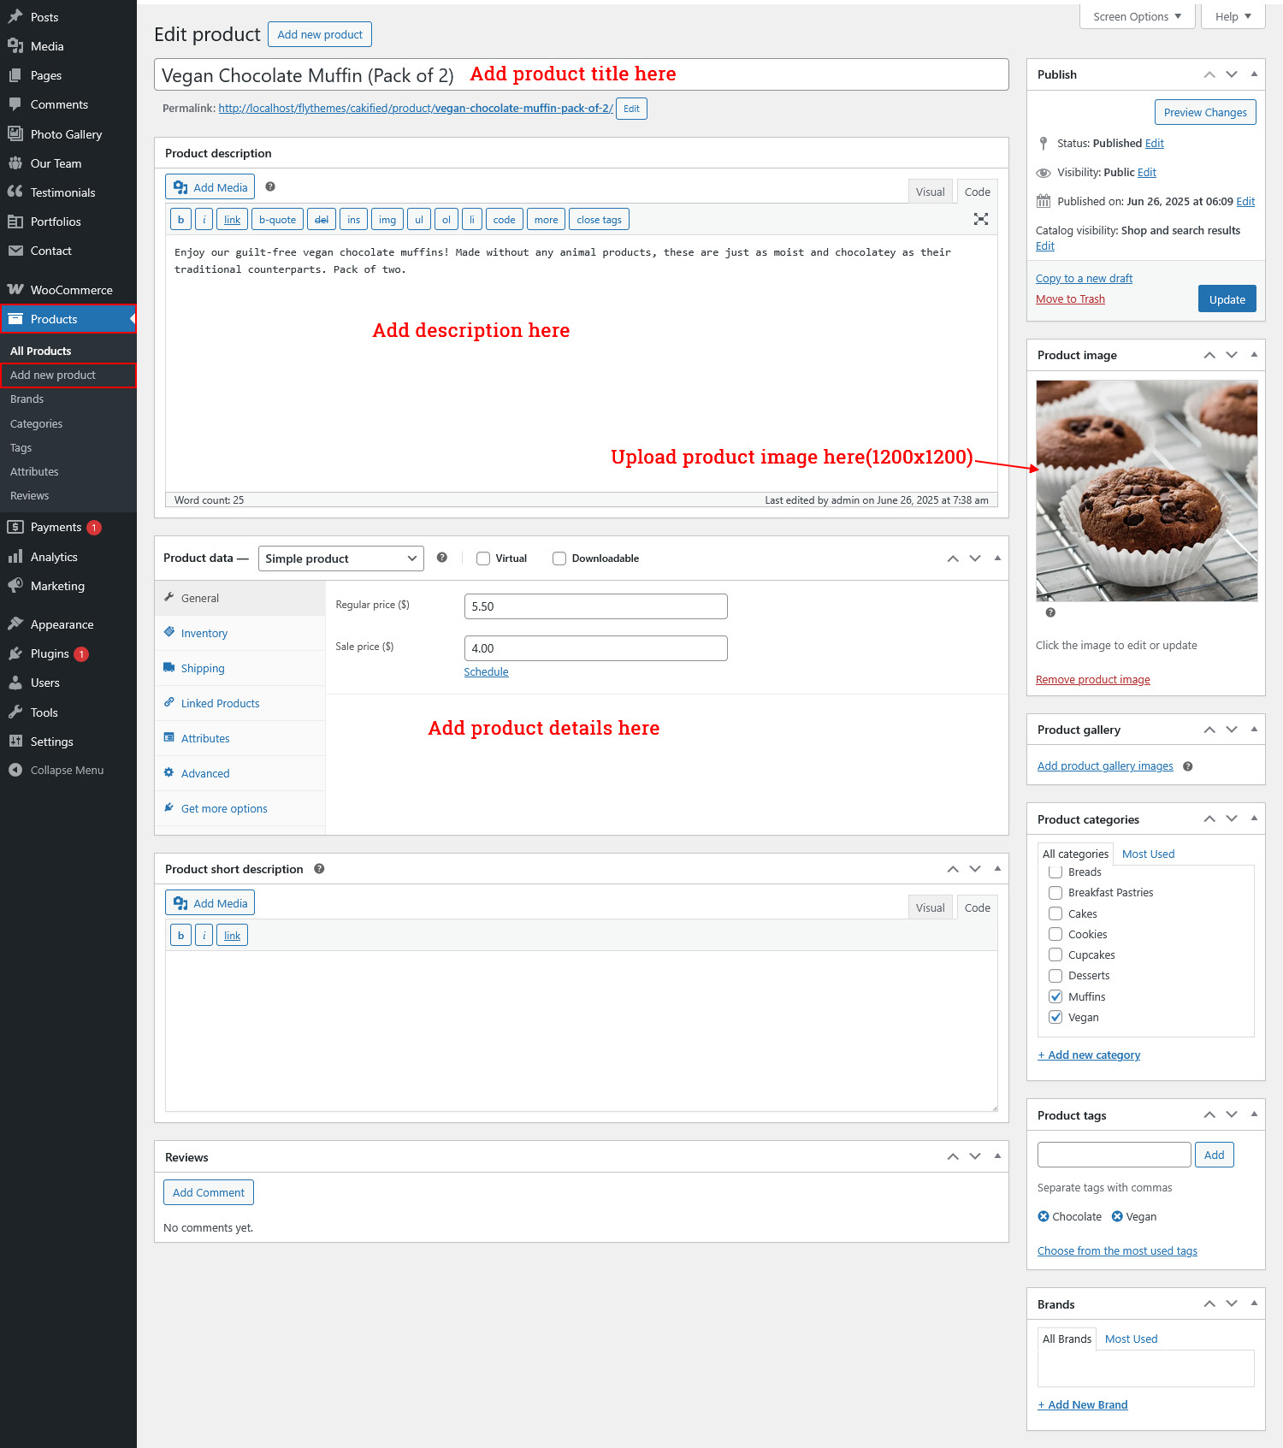The image size is (1283, 1448).
Task: Click help icon next to Product short description
Action: click(x=319, y=869)
